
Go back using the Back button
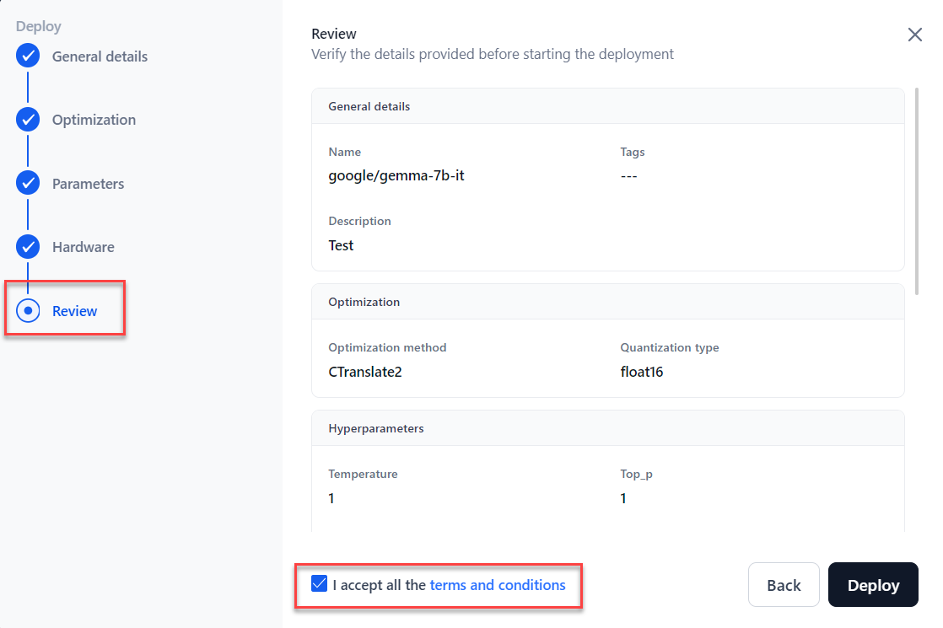[x=784, y=585]
